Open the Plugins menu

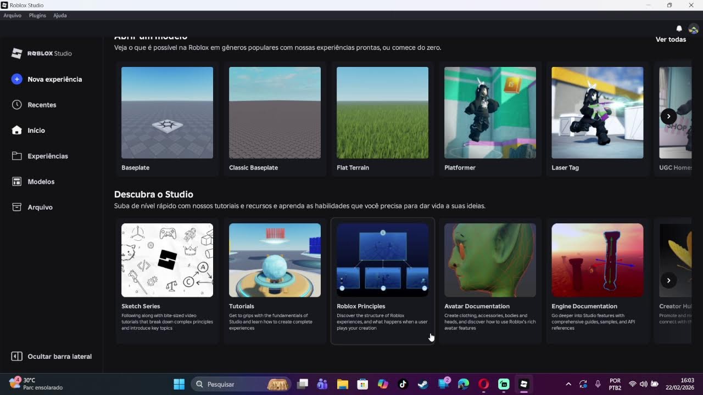click(x=37, y=15)
